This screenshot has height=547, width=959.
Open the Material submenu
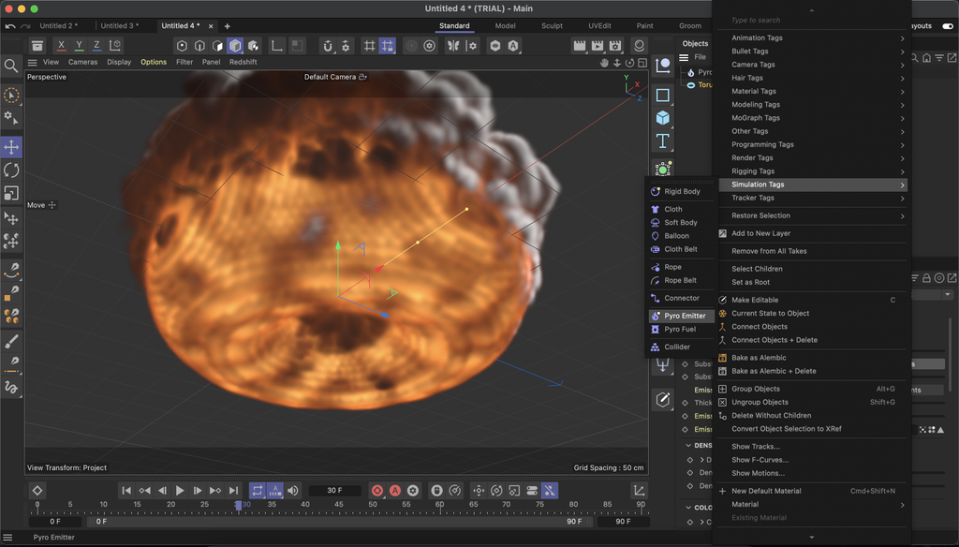[745, 505]
